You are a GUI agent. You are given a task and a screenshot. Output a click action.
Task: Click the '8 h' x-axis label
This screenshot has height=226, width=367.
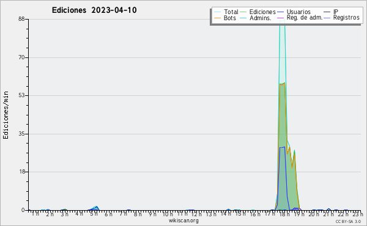pyautogui.click(x=138, y=214)
